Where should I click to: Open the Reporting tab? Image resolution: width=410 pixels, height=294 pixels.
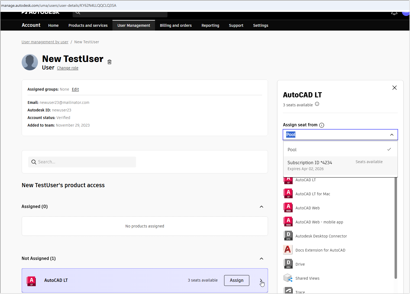pyautogui.click(x=210, y=25)
